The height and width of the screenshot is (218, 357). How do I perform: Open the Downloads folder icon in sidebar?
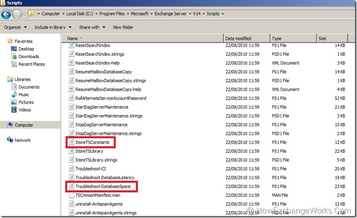click(x=14, y=57)
